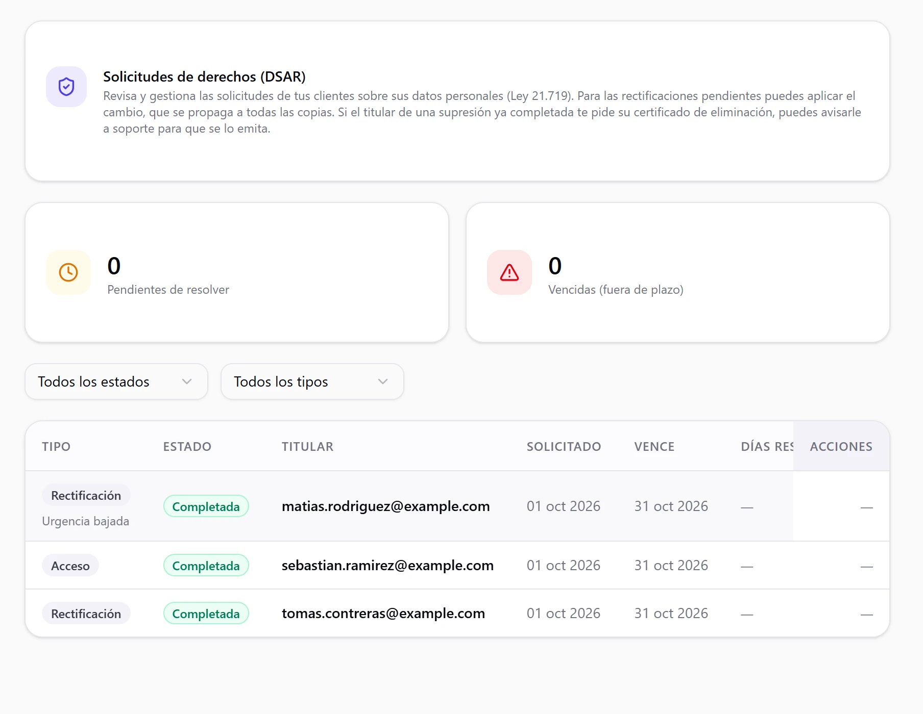
Task: Open the Todos los estados dropdown
Action: [x=116, y=381]
